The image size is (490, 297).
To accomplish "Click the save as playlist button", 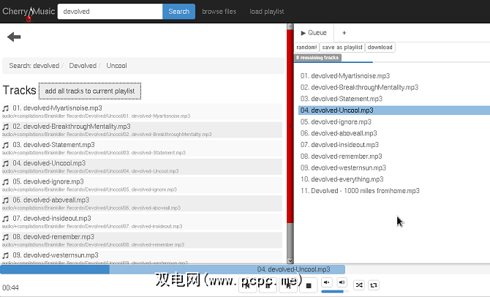I will pos(342,48).
